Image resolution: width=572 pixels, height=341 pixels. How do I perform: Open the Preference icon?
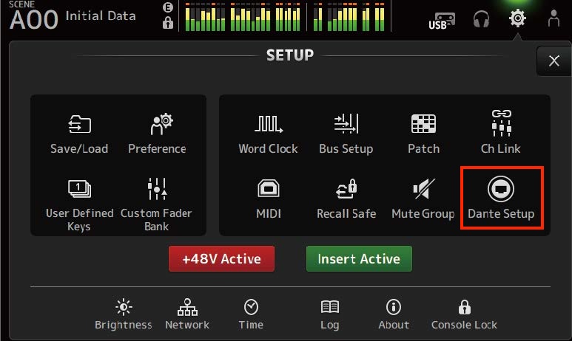click(x=157, y=134)
